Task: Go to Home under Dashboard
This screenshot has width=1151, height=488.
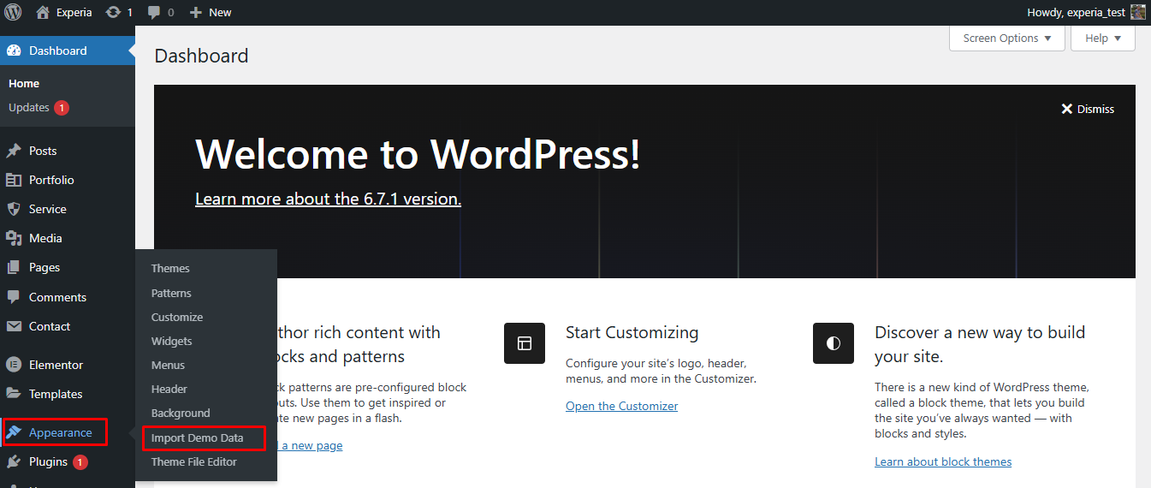Action: click(24, 83)
